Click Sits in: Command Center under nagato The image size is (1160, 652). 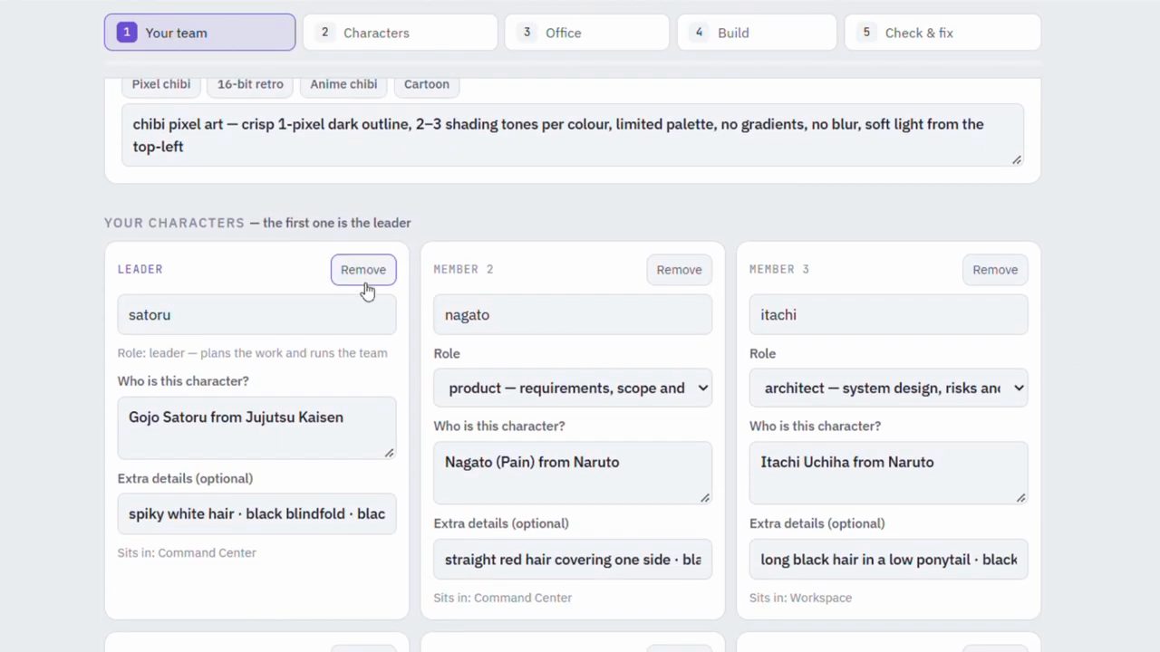(x=502, y=598)
